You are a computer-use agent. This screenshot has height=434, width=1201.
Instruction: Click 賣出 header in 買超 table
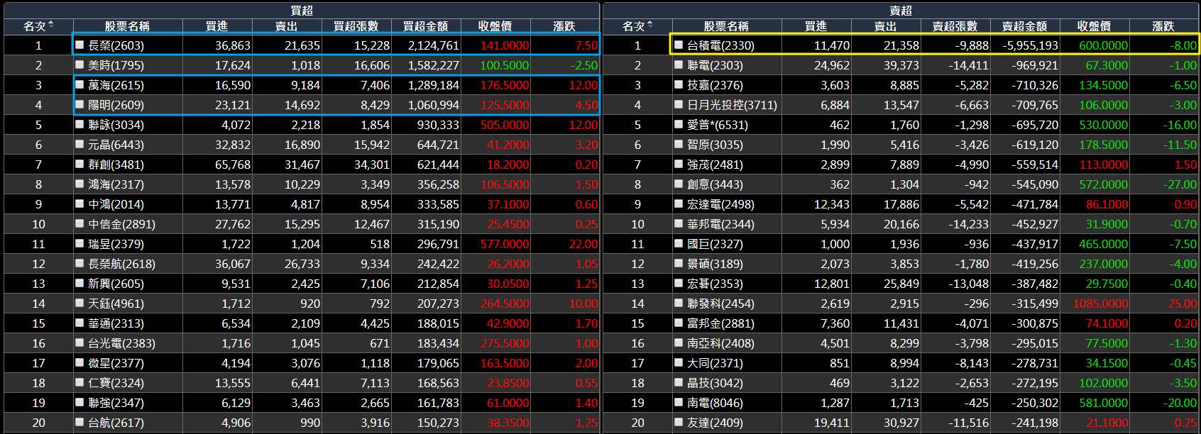click(286, 26)
